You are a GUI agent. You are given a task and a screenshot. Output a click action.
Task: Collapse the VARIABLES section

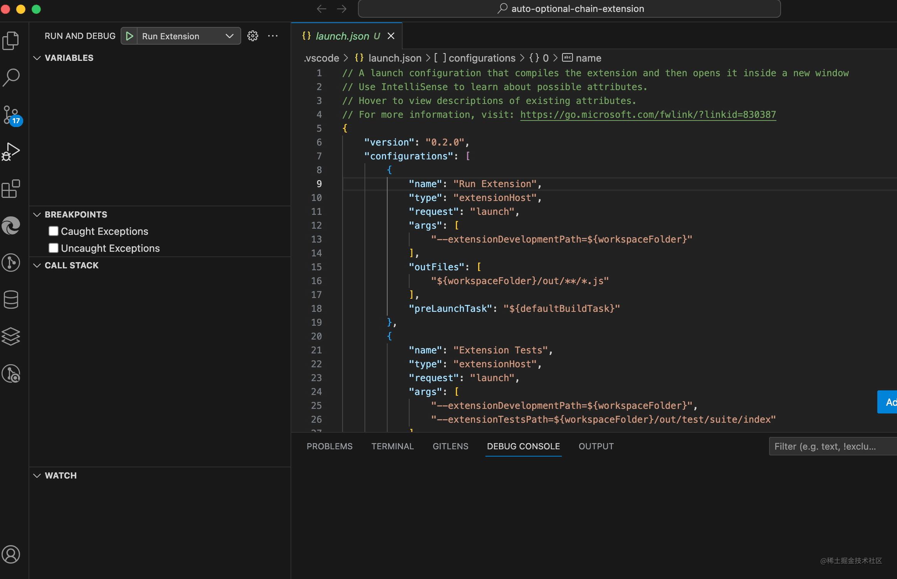point(37,58)
